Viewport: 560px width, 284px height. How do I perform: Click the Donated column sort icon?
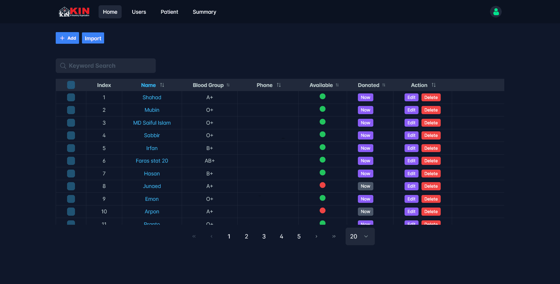384,85
